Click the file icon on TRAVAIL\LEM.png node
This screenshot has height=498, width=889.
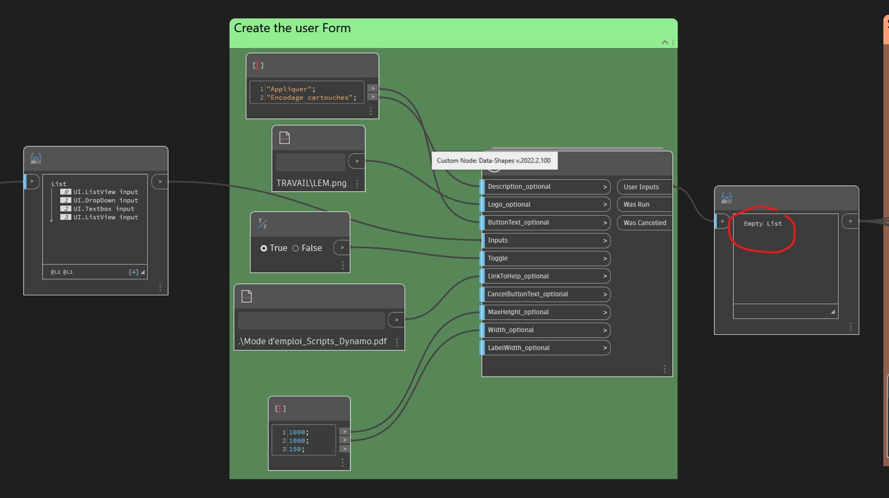coord(285,137)
